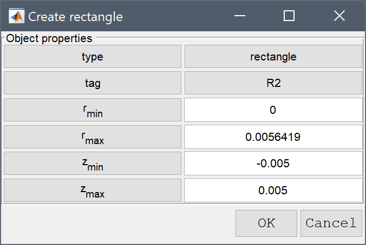Edit the r max field showing 0.0056419

(x=273, y=137)
